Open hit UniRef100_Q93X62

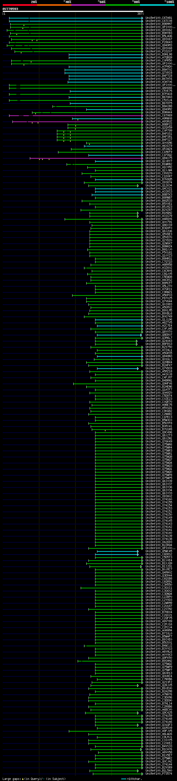click(159, 30)
